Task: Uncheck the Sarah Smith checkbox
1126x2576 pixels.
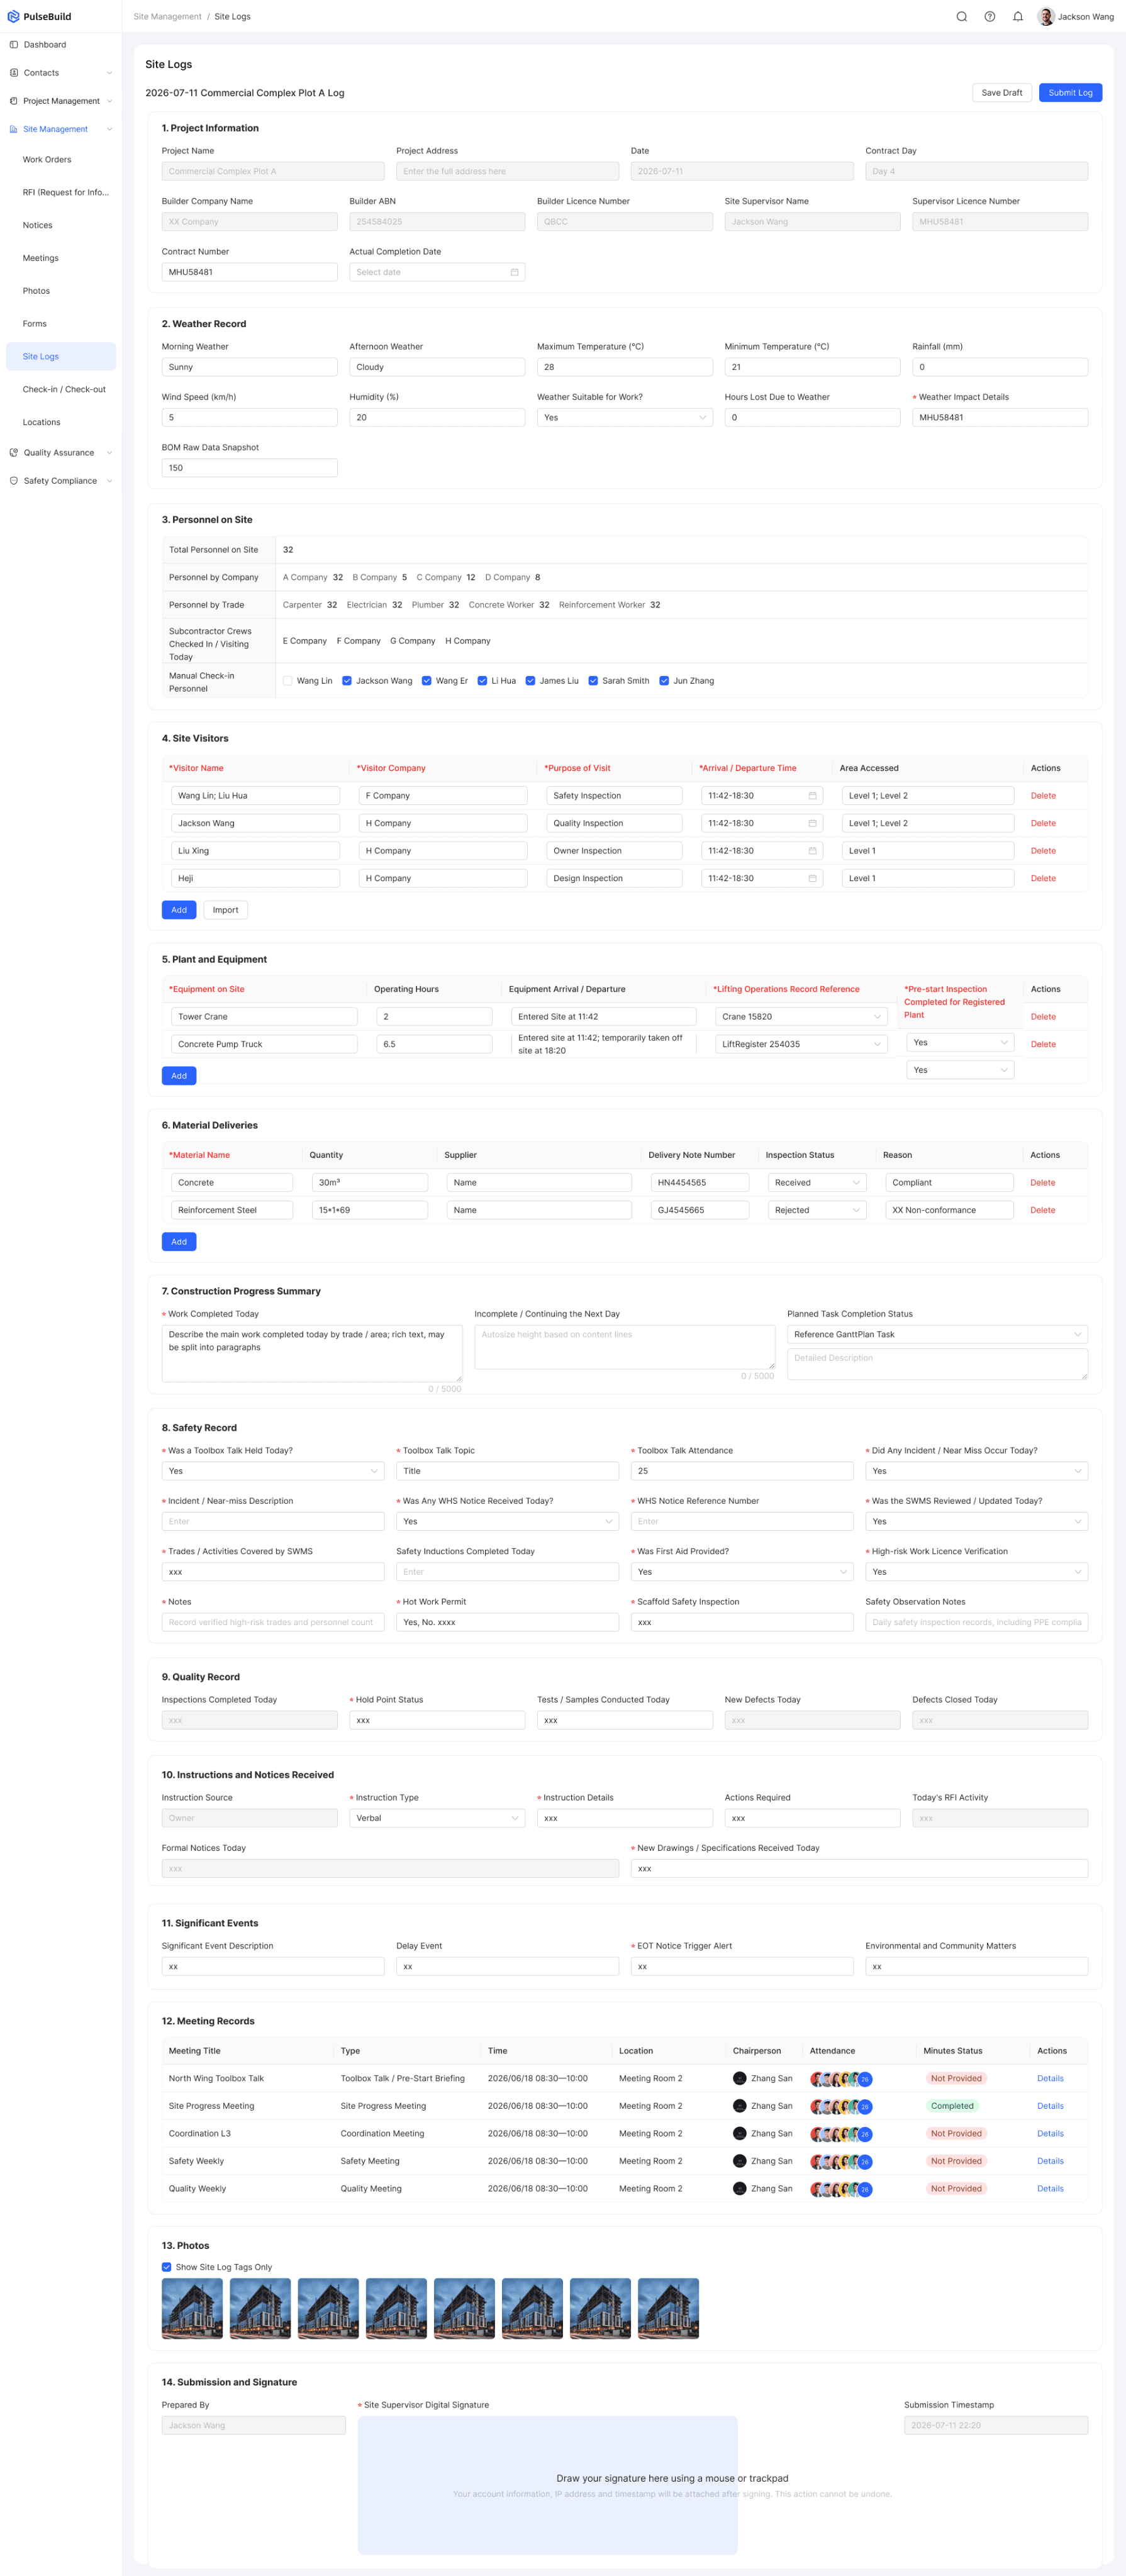Action: (x=593, y=681)
